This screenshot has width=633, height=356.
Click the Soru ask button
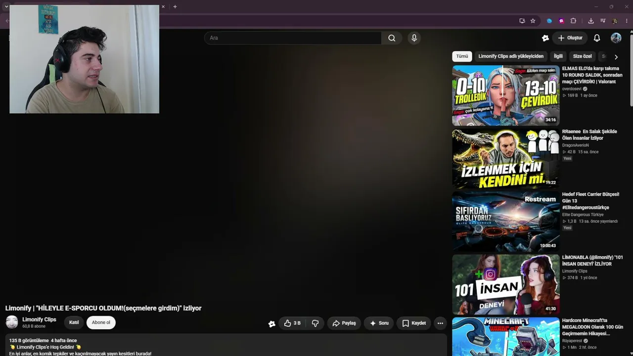tap(379, 323)
